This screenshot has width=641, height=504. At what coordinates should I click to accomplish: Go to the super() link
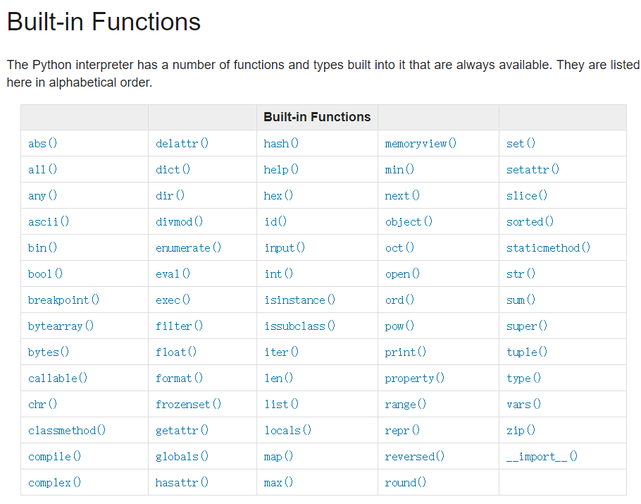click(x=526, y=326)
